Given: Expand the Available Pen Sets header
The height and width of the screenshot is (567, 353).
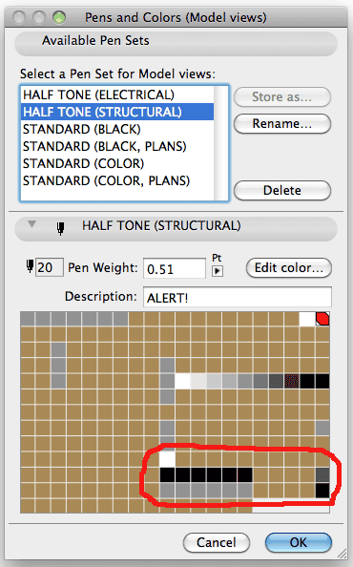Looking at the screenshot, I should tap(176, 43).
